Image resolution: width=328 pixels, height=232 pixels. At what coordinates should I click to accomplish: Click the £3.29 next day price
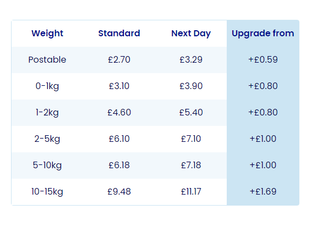tap(191, 60)
